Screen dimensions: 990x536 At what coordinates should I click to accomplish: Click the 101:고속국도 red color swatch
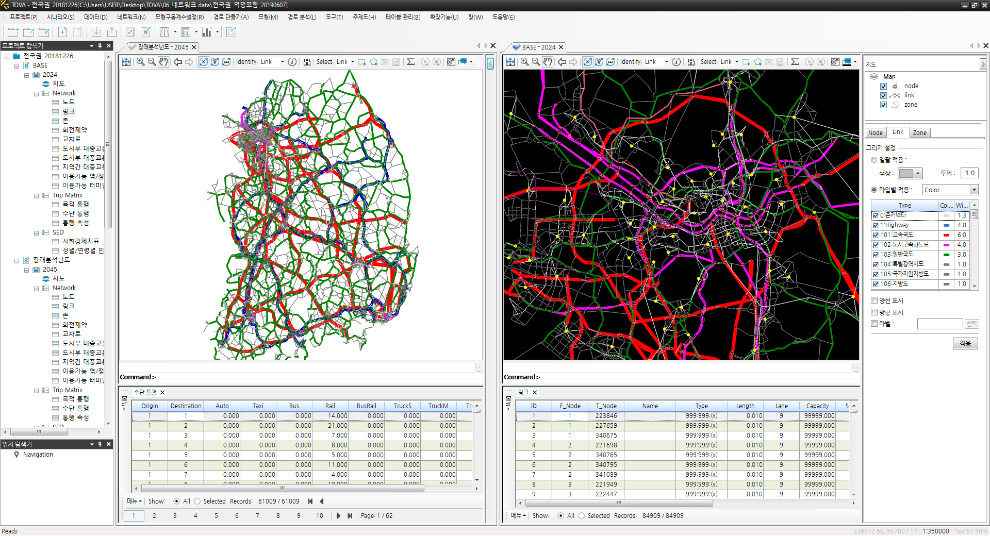coord(946,235)
